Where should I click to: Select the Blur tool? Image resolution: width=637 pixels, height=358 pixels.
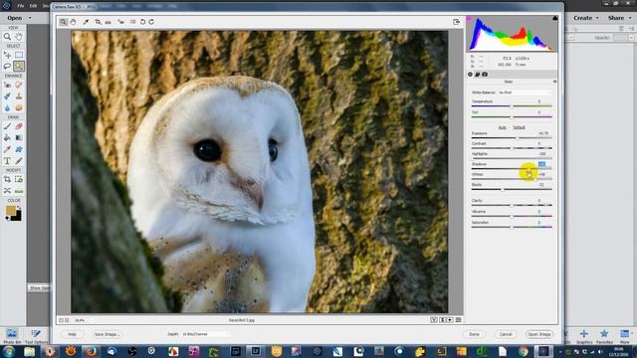click(x=7, y=108)
